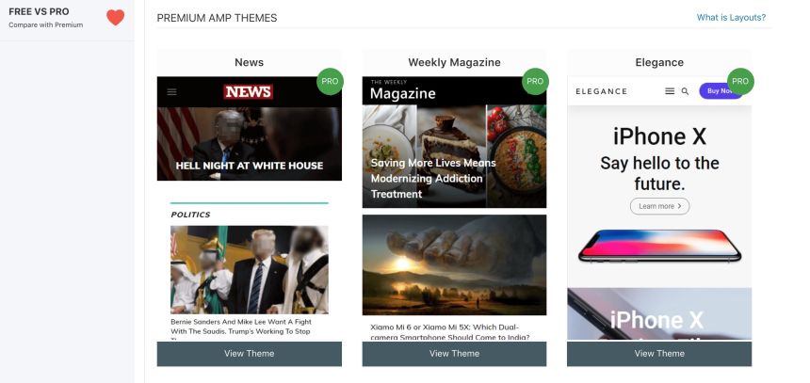Screen dimensions: 810x383
Task: Click the Buy Now button in Elegance
Action: (718, 91)
